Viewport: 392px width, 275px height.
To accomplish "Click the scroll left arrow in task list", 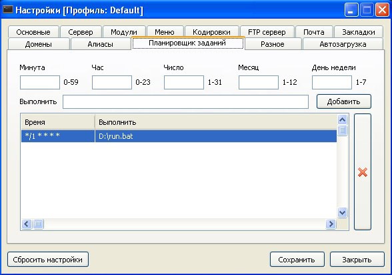I will (27, 224).
